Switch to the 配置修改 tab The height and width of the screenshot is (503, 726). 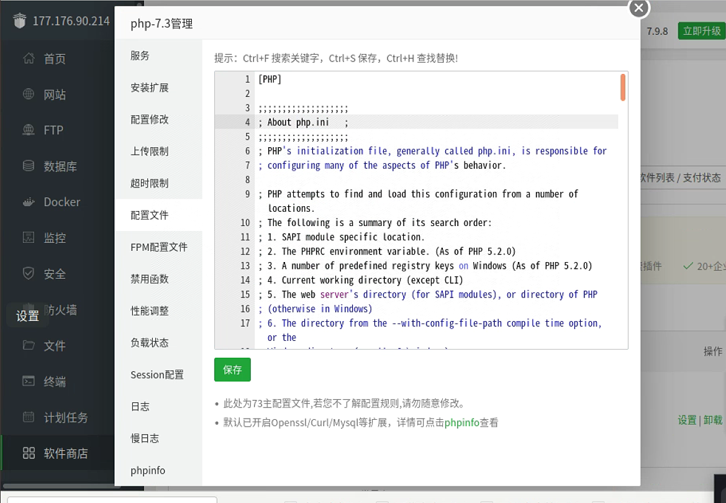[x=158, y=119]
